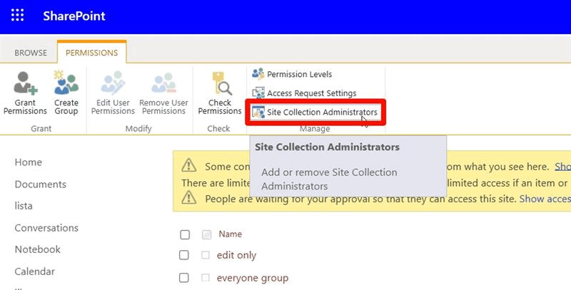Viewport: 571px width, 290px height.
Task: Tick the select-all checkbox beside Name
Action: click(185, 234)
